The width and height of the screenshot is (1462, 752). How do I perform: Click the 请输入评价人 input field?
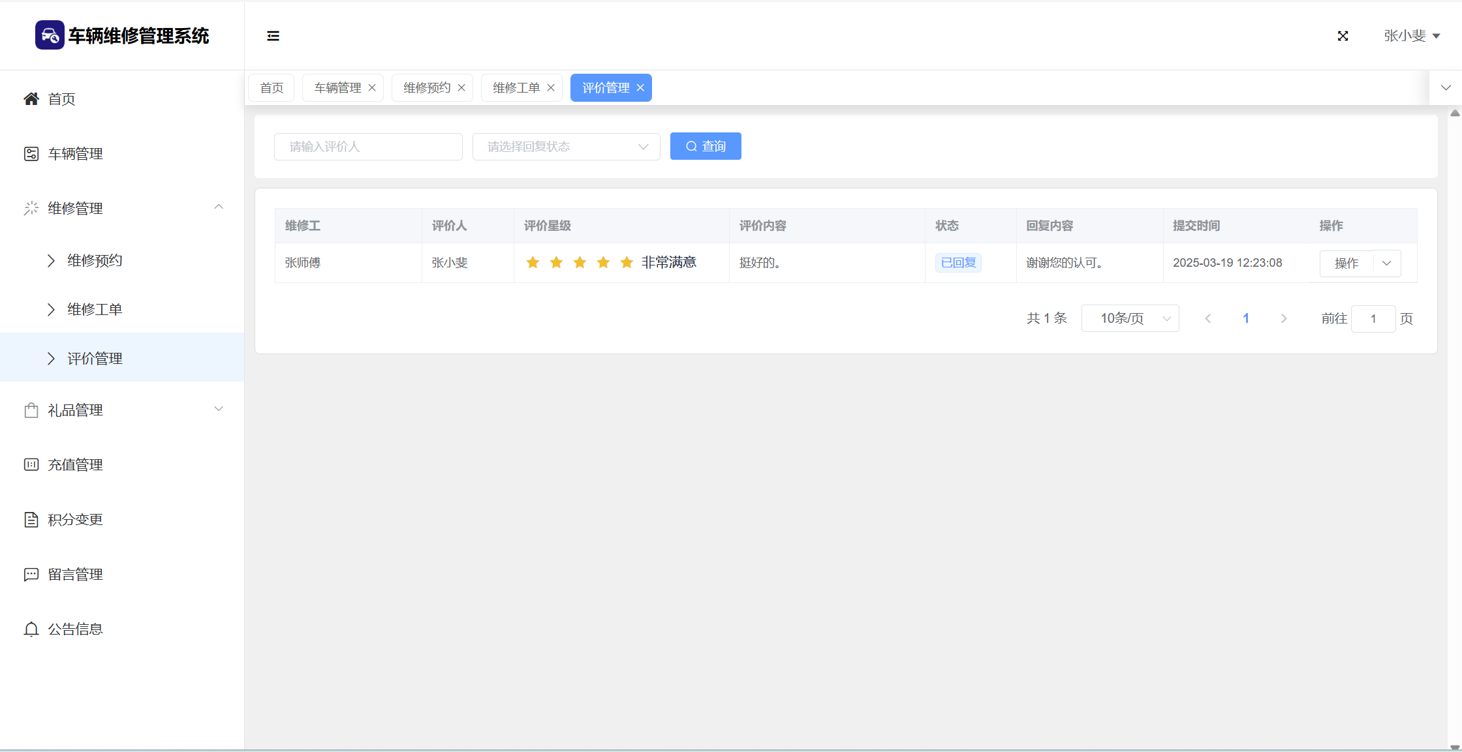click(x=368, y=147)
